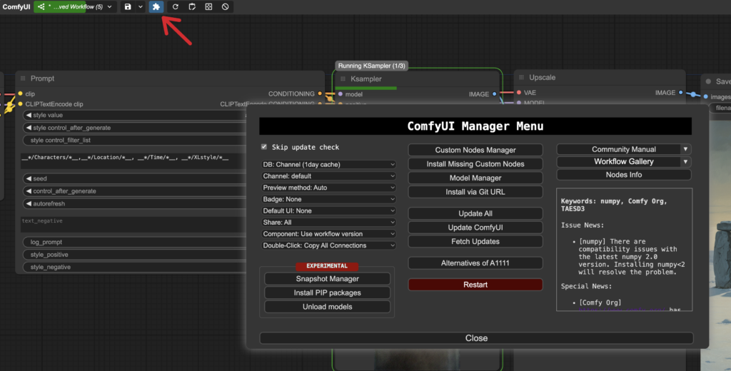Expand the Community Manual dropdown
Screen dimensions: 731x371
(685, 149)
